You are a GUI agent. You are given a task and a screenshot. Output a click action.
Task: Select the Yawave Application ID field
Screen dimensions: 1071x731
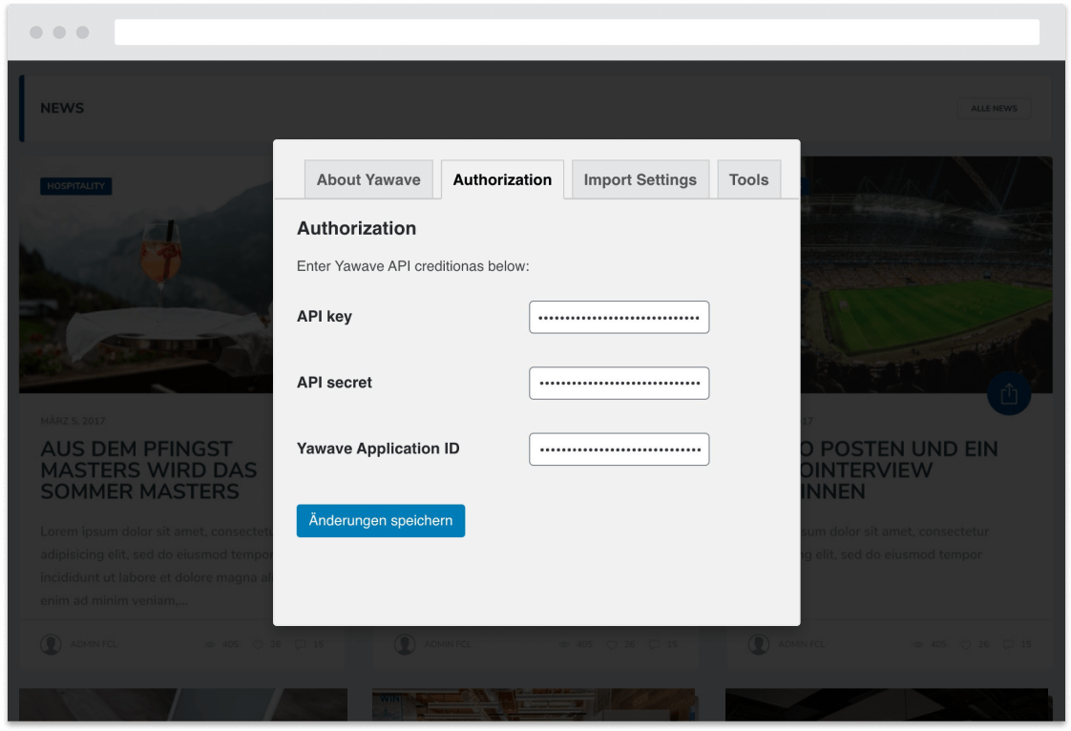click(619, 449)
